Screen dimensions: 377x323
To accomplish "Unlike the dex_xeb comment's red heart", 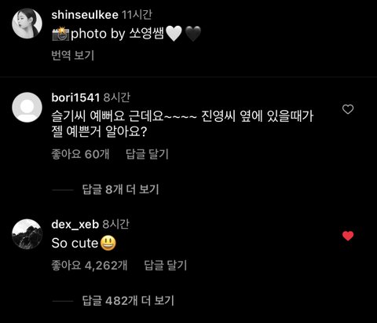I will pyautogui.click(x=348, y=236).
